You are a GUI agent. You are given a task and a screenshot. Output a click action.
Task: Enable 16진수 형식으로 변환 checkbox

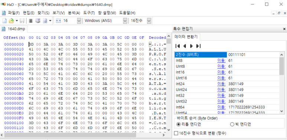(x=176, y=133)
